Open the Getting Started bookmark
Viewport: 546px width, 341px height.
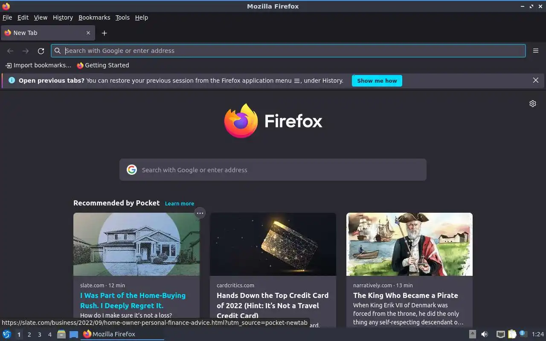click(103, 65)
